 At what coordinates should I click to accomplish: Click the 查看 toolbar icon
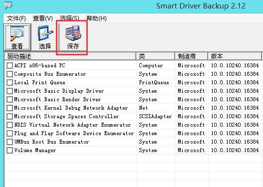(x=17, y=37)
